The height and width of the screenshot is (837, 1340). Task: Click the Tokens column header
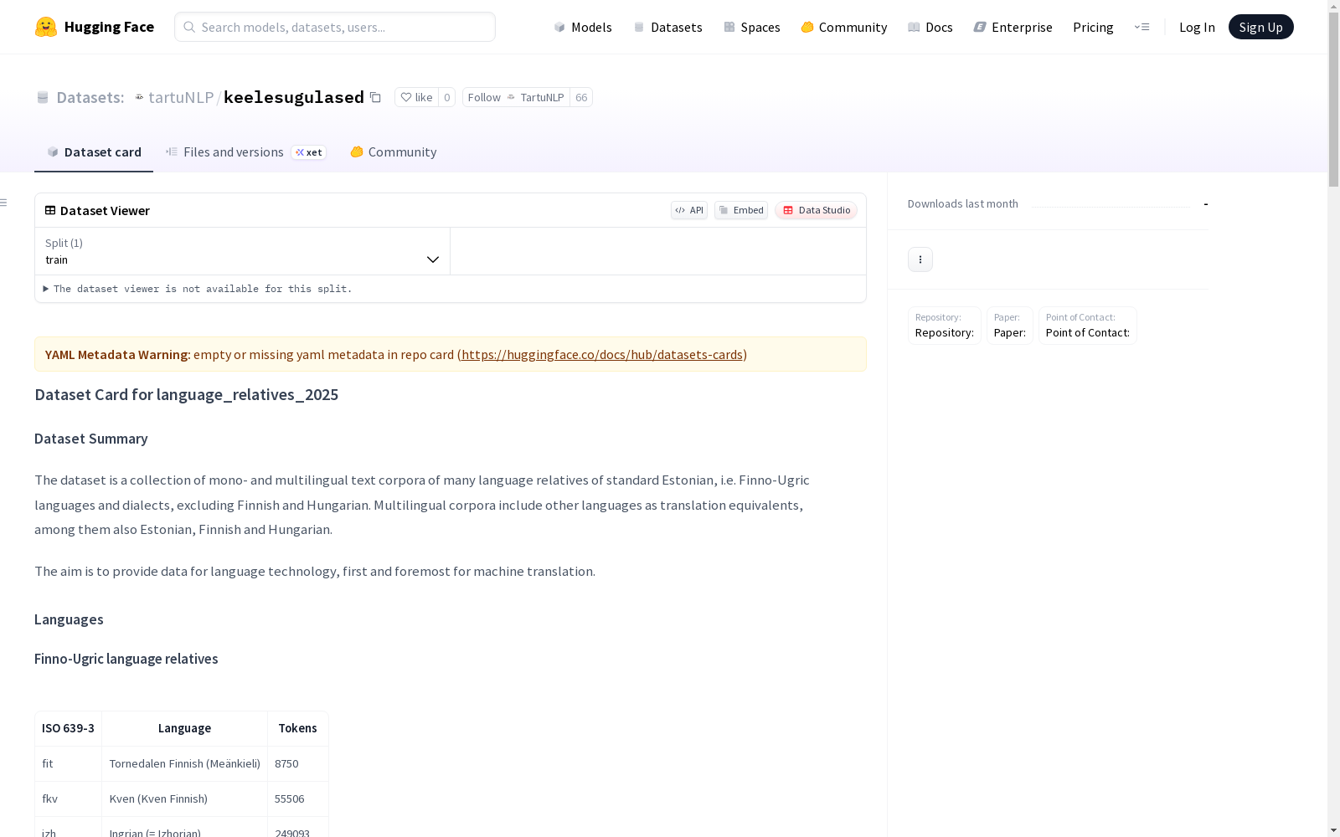pyautogui.click(x=298, y=728)
